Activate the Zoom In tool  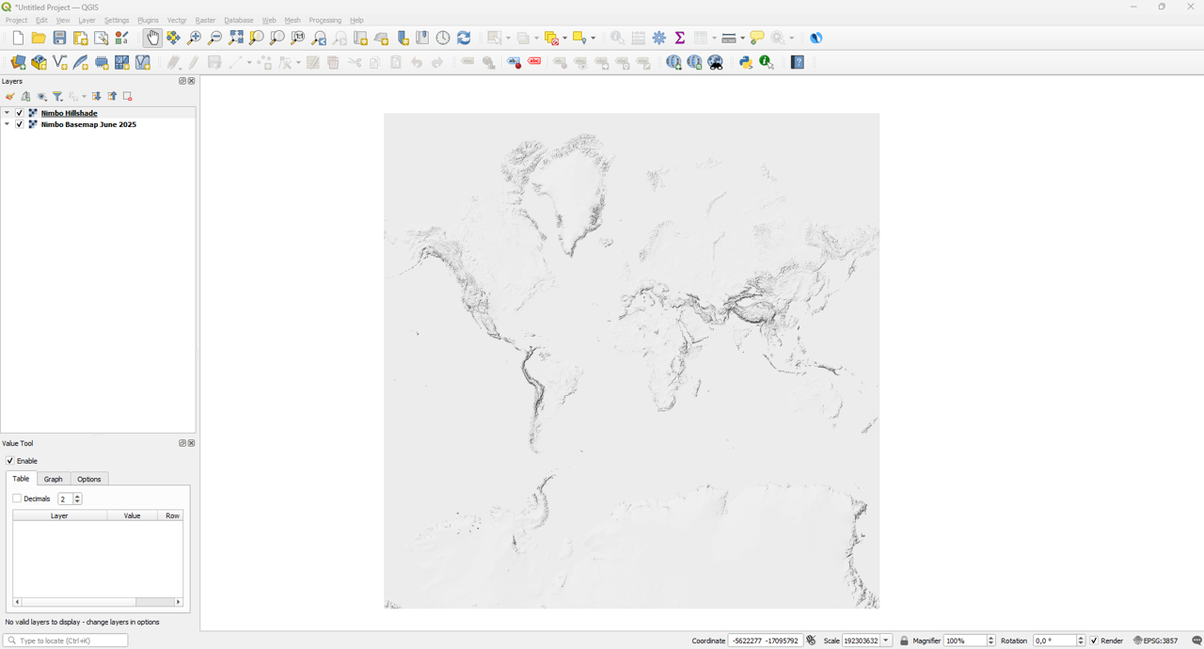pos(193,38)
